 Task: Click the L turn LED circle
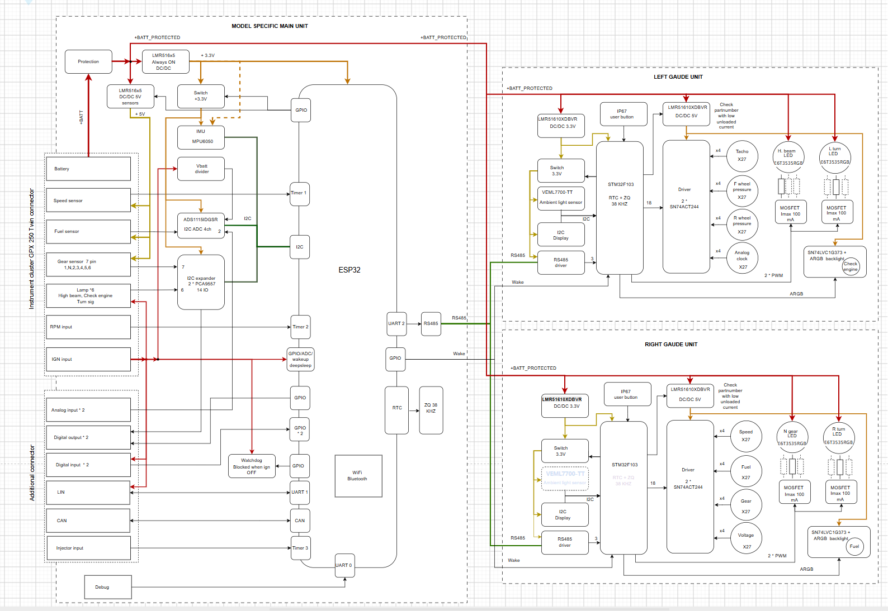tap(835, 156)
